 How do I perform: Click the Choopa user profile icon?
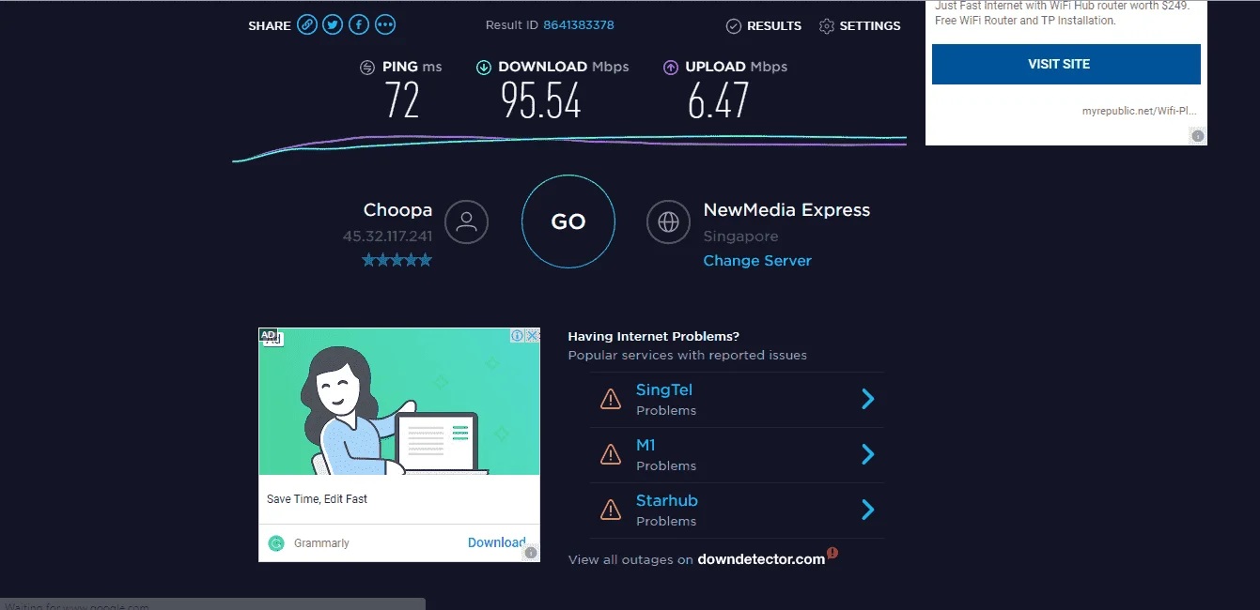click(x=467, y=222)
